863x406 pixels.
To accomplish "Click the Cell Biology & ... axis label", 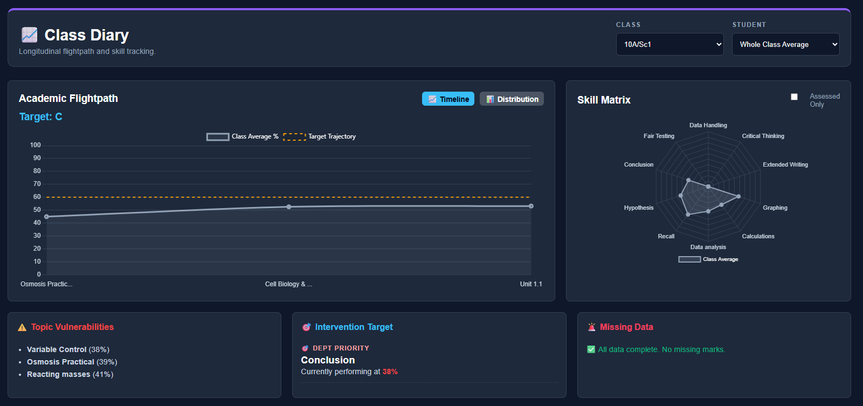I will pos(289,284).
